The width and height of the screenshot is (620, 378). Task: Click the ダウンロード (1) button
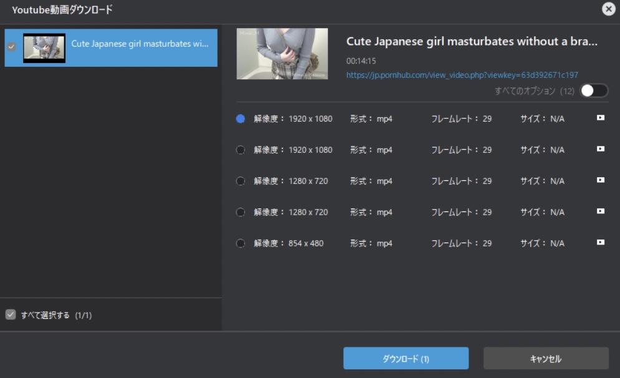[x=405, y=358]
